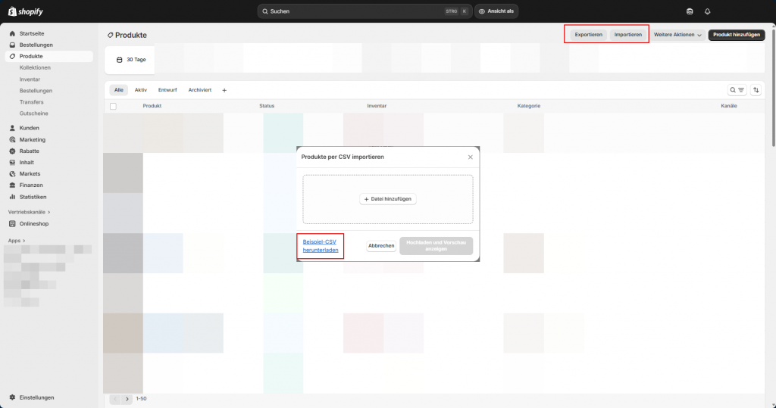
Task: Click the Produkt column header
Action: (x=152, y=106)
